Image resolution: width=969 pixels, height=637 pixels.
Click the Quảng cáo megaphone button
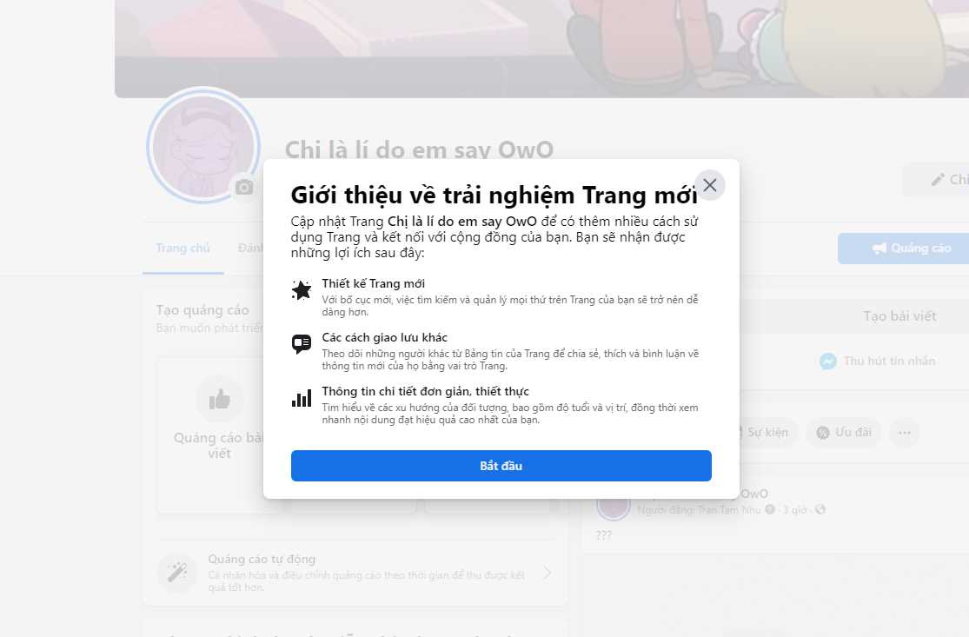(x=912, y=249)
